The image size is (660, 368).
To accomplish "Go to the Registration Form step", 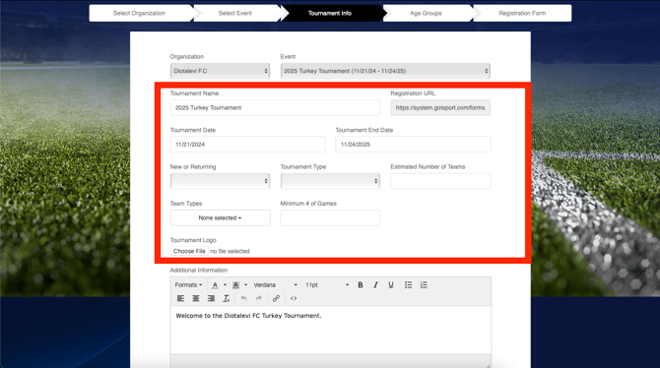I will [x=522, y=13].
